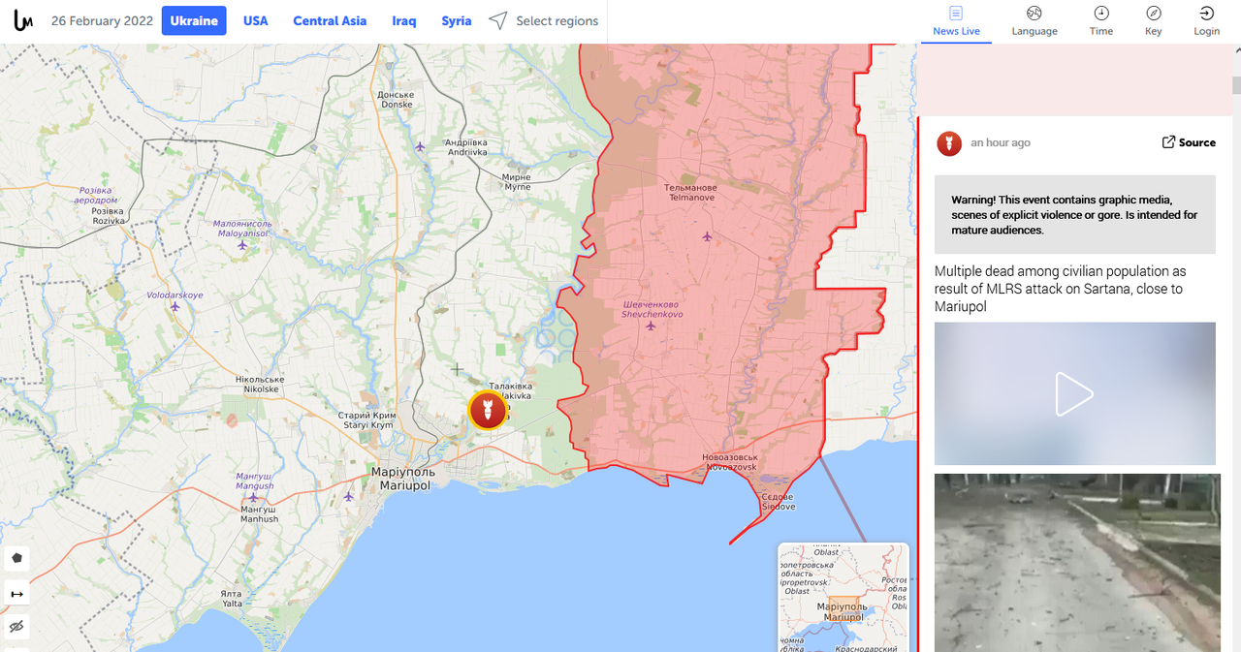Switch to the USA region
The image size is (1241, 652).
pyautogui.click(x=256, y=21)
